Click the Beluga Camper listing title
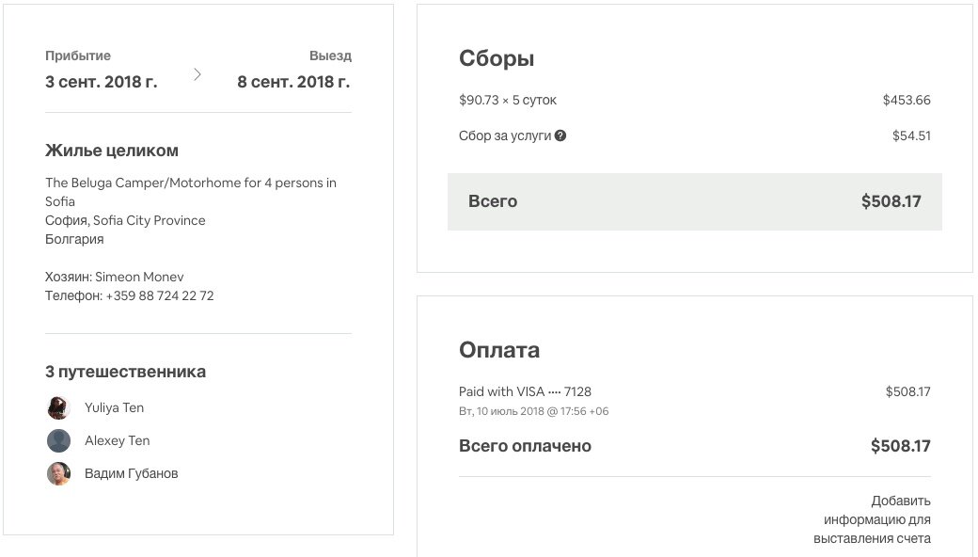 coord(190,183)
